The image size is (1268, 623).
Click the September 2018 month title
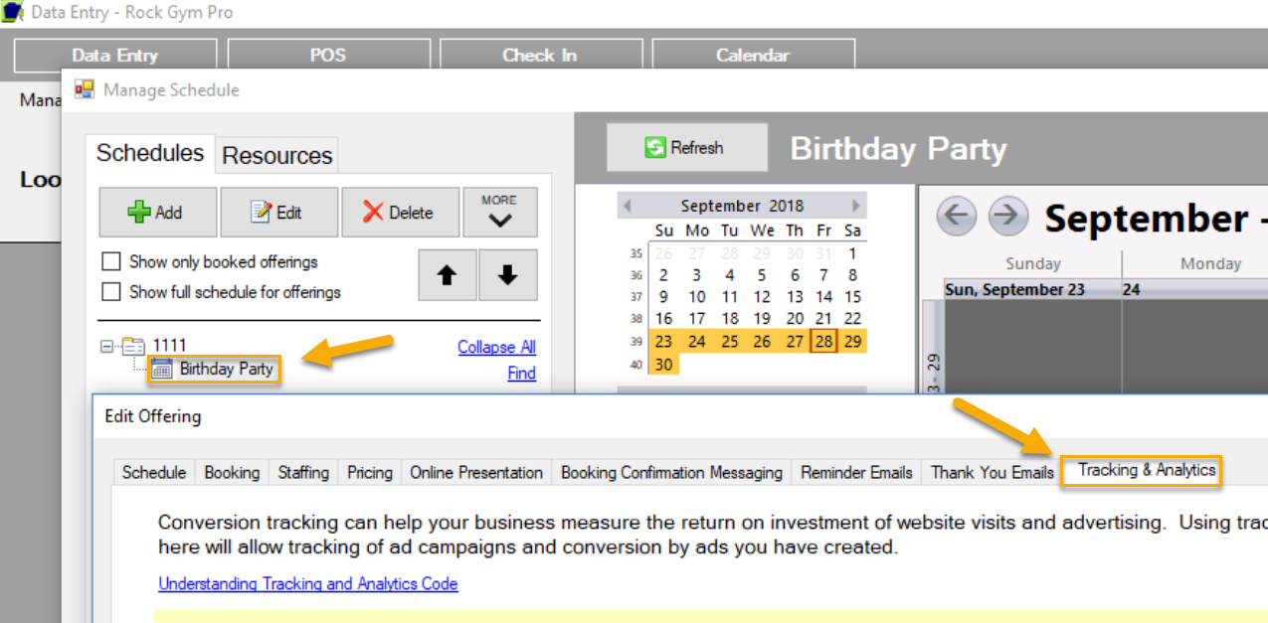pyautogui.click(x=742, y=206)
